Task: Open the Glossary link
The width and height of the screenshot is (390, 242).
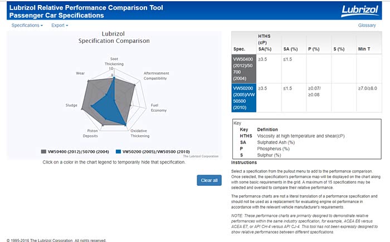Action: click(x=367, y=26)
